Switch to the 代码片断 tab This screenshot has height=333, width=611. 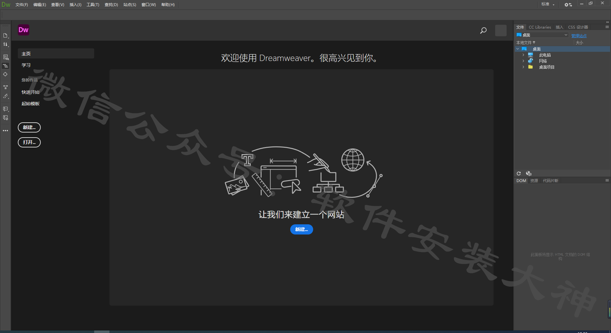[551, 181]
